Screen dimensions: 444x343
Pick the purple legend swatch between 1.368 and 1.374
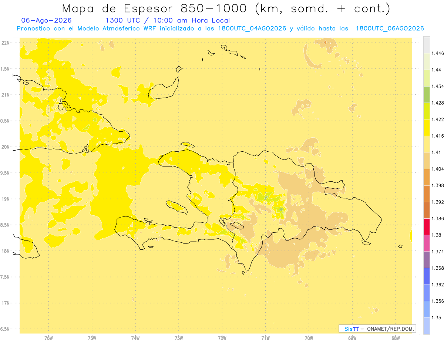[427, 260]
